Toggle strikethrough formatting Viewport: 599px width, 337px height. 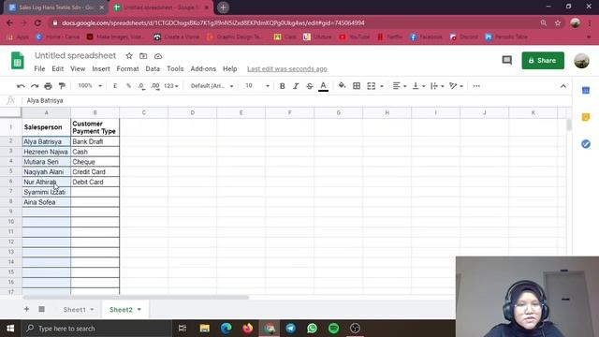[x=310, y=86]
